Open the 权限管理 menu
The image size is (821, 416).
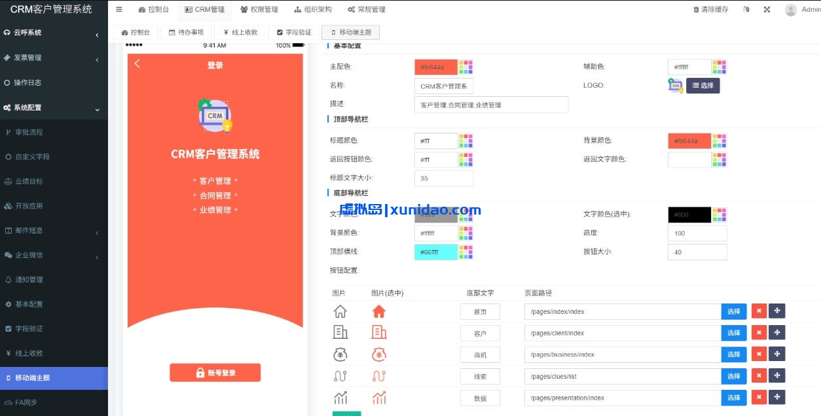pos(259,9)
